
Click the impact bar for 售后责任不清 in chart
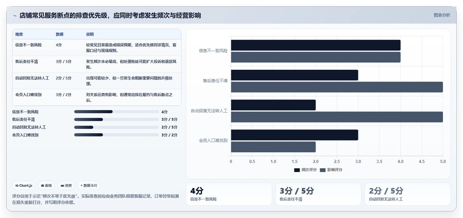(337, 87)
